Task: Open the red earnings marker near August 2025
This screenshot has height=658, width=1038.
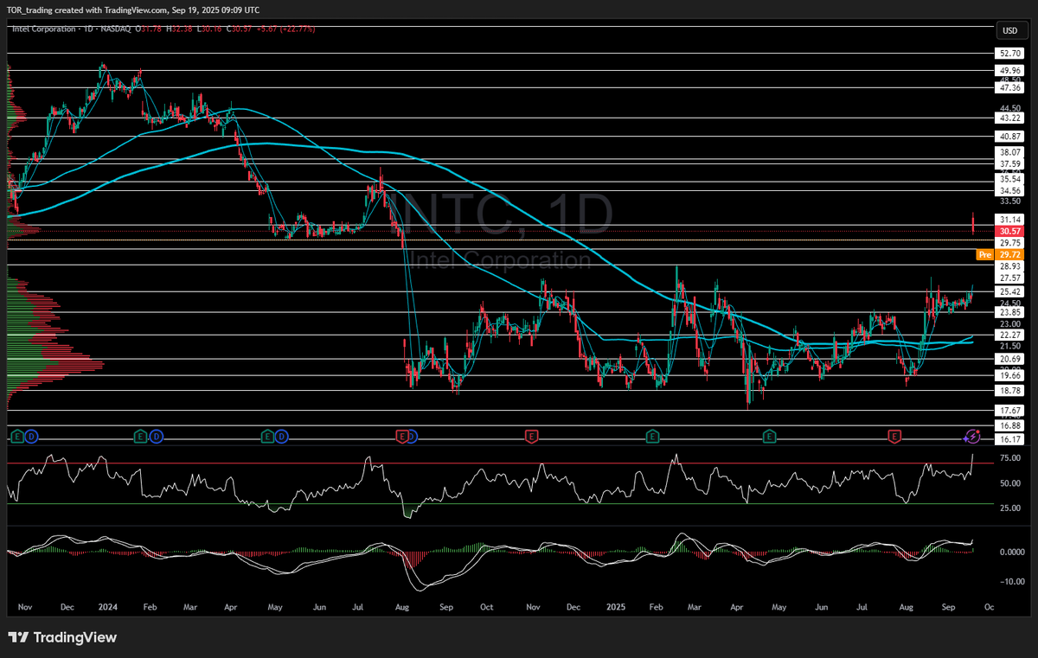Action: [894, 437]
